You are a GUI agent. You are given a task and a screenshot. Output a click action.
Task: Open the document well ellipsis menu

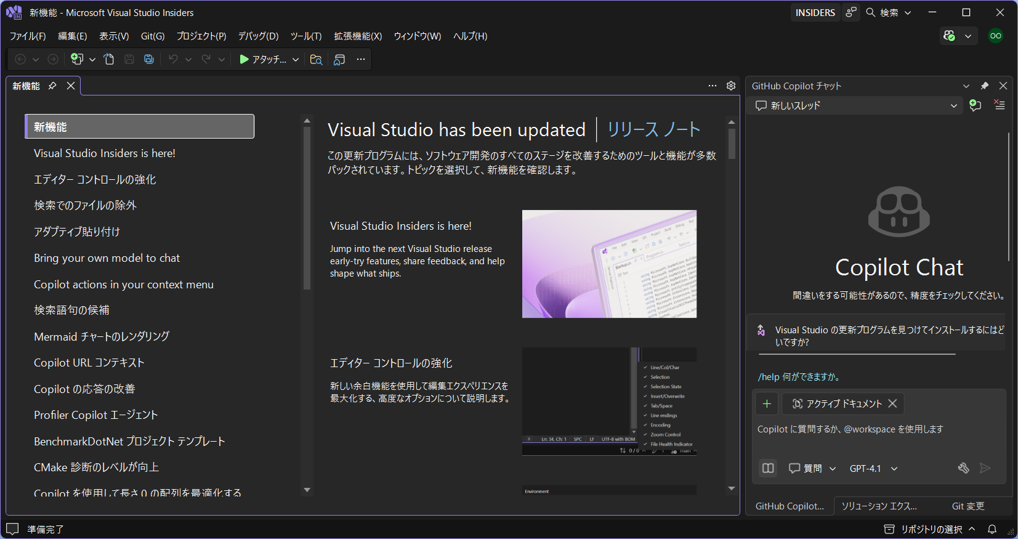[713, 86]
